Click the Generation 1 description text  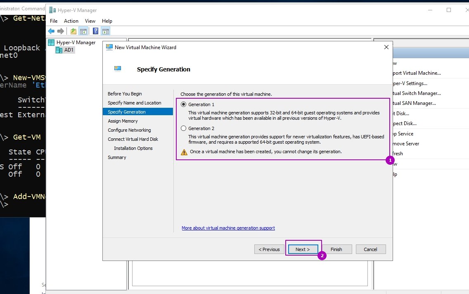[284, 116]
